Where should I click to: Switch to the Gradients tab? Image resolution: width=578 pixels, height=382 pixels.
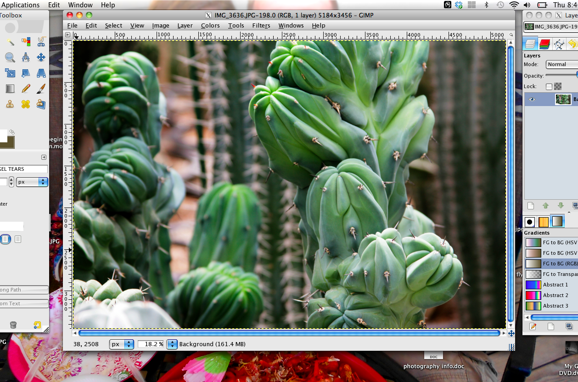pos(557,222)
